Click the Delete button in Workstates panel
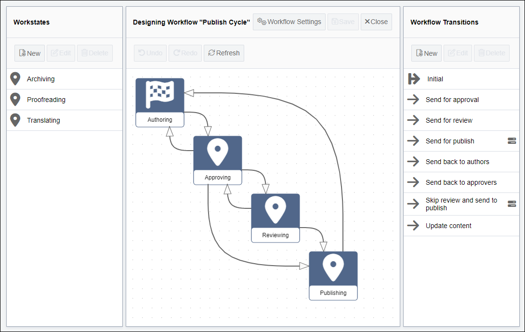The height and width of the screenshot is (332, 525). point(95,53)
